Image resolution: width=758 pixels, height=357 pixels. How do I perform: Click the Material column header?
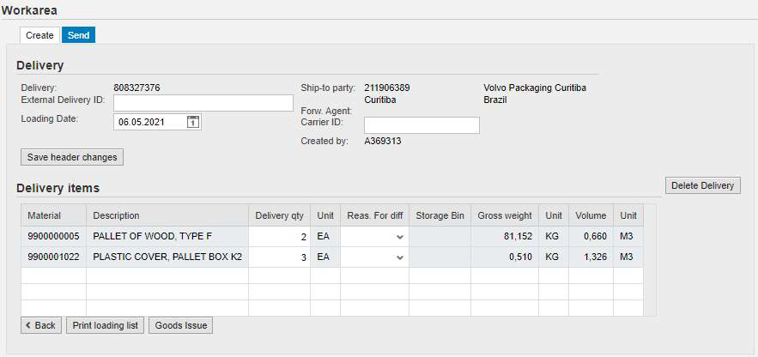44,215
